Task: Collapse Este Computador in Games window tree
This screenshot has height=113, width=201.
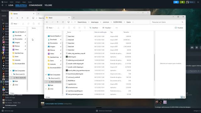Action: click(x=11, y=71)
